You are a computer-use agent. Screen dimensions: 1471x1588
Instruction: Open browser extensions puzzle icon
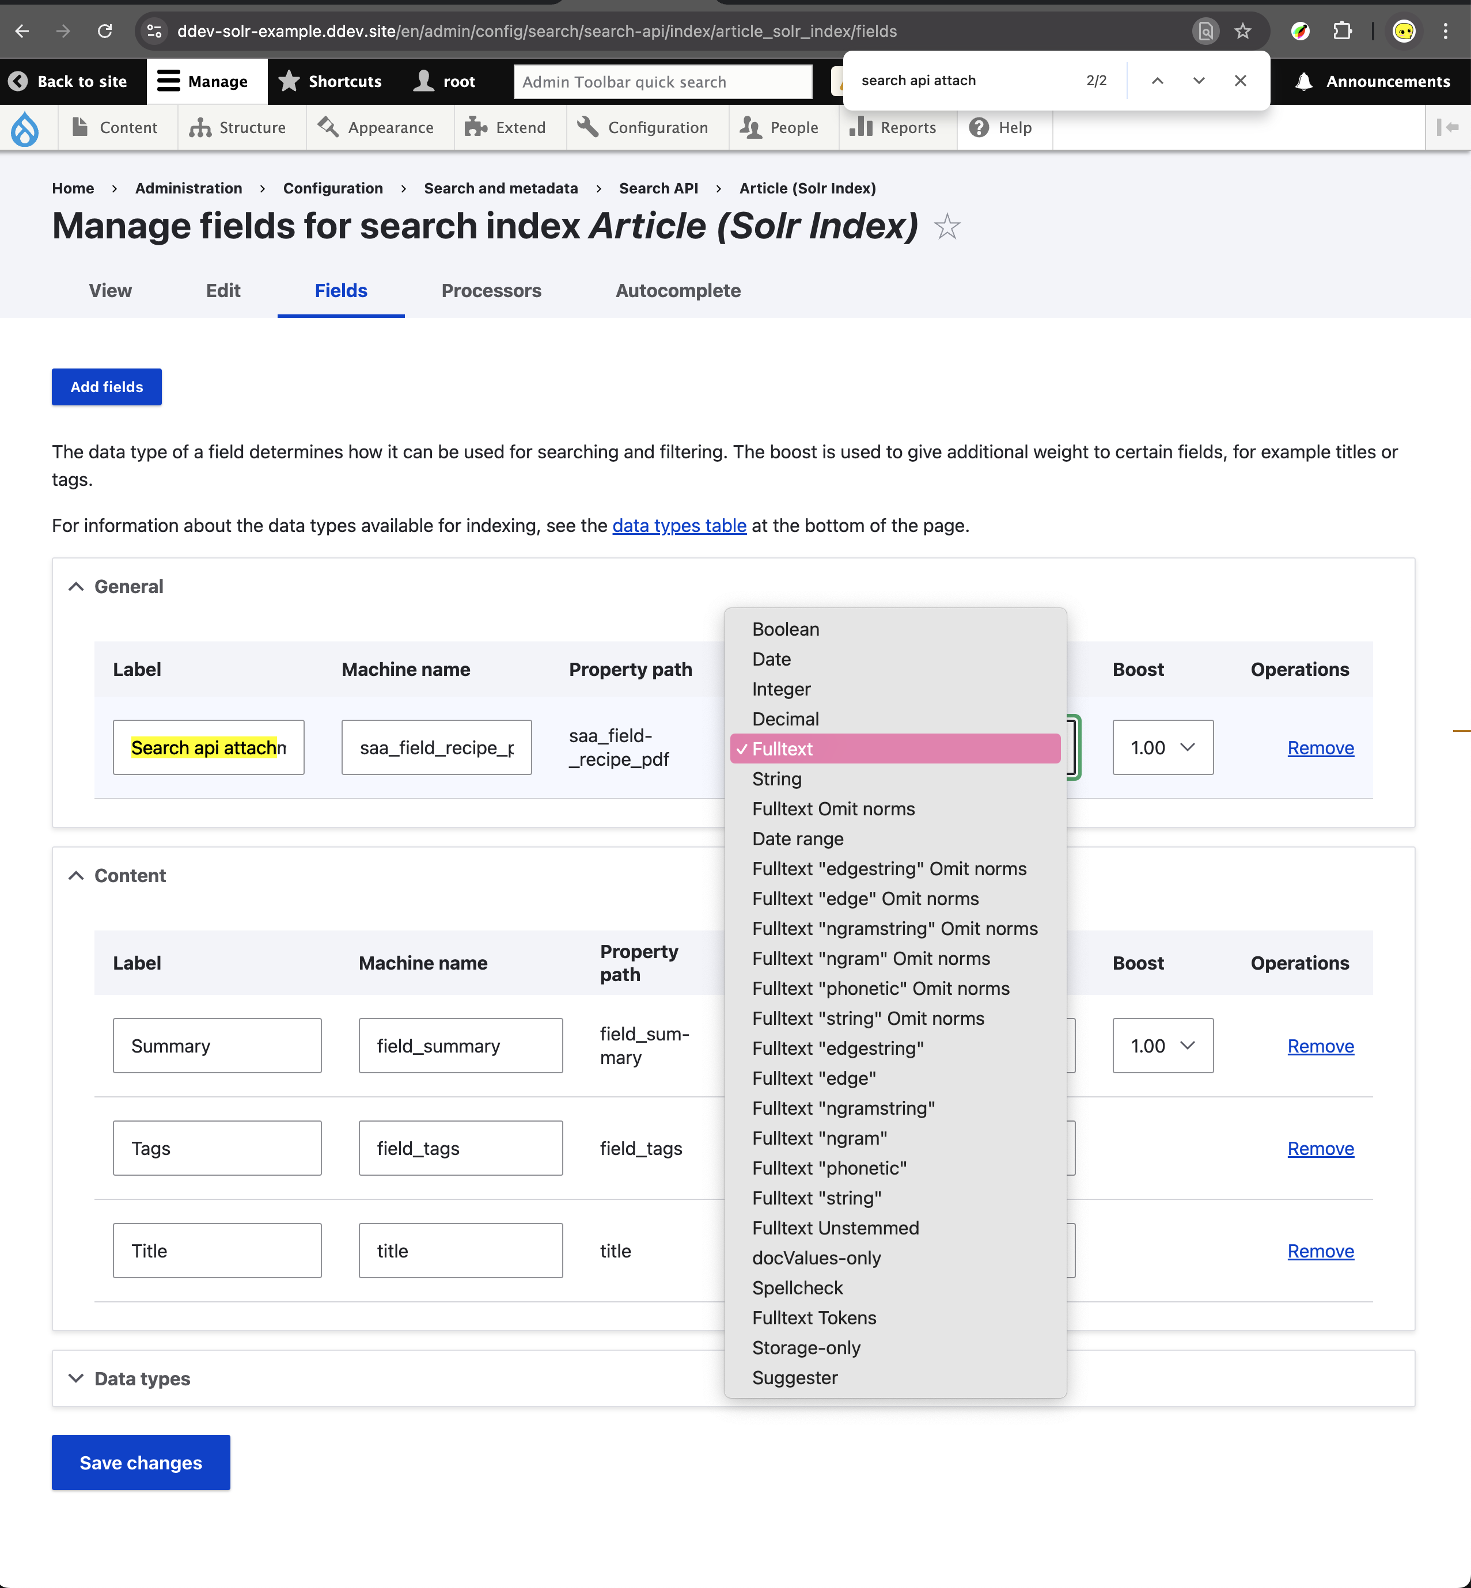tap(1342, 31)
